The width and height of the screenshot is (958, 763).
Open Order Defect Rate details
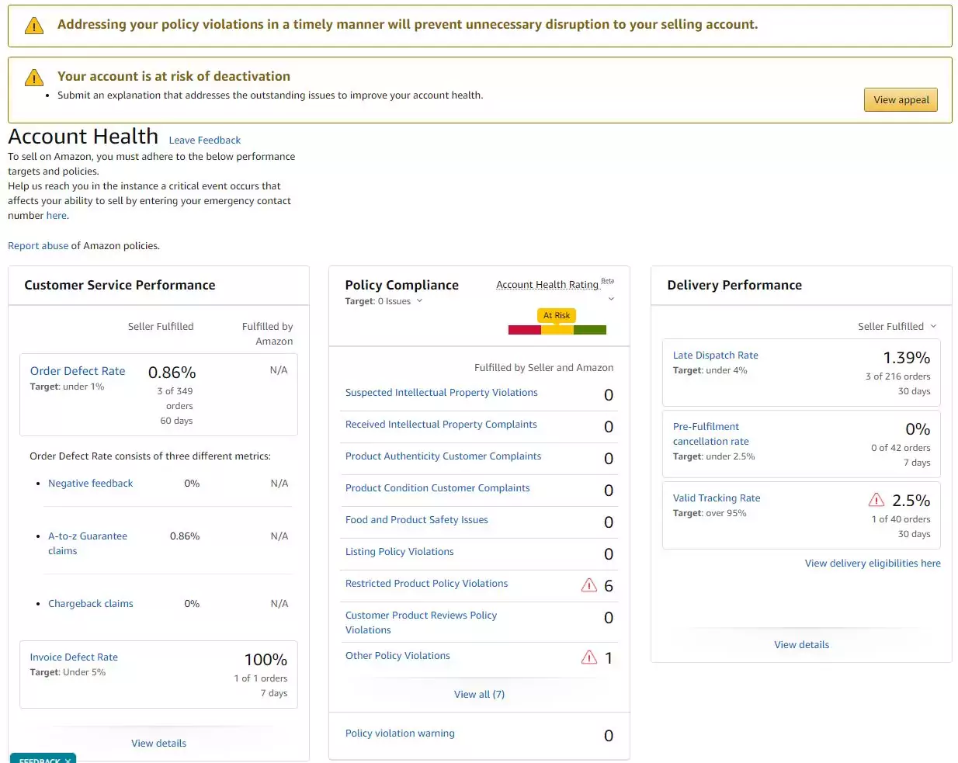tap(78, 371)
